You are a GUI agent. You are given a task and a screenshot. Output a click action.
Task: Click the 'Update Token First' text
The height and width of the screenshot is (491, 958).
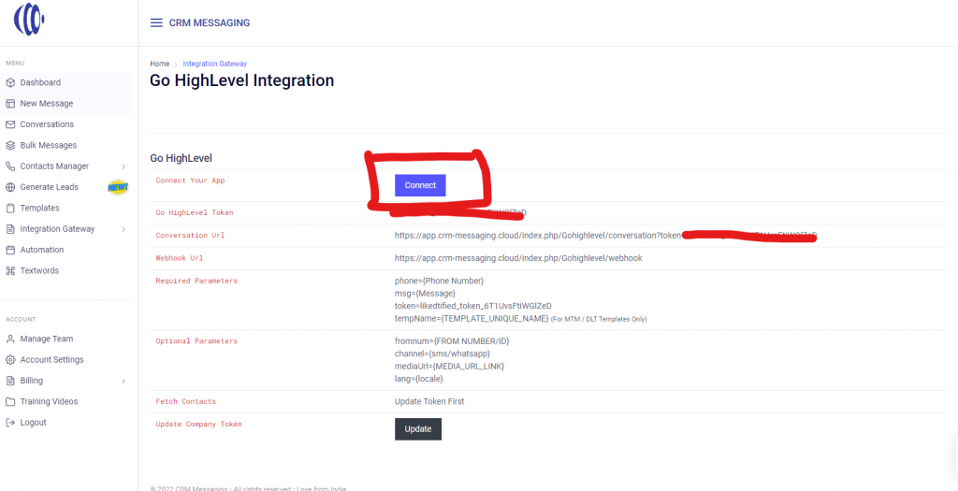(429, 401)
